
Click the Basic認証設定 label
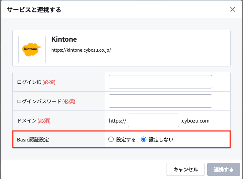pos(33,140)
